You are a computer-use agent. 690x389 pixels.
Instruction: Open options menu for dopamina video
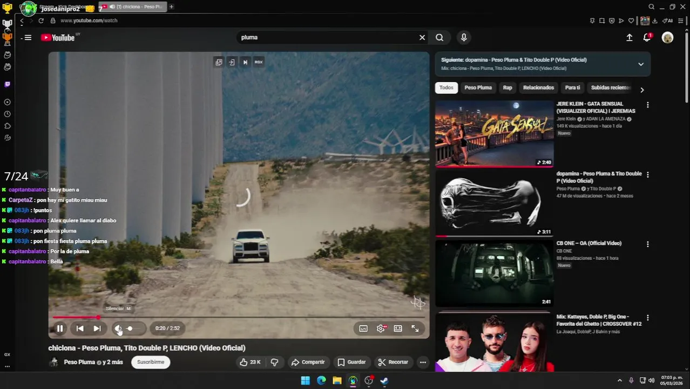pyautogui.click(x=648, y=175)
